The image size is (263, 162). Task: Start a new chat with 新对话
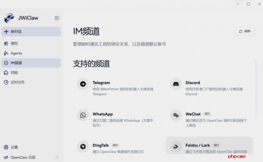click(x=31, y=31)
